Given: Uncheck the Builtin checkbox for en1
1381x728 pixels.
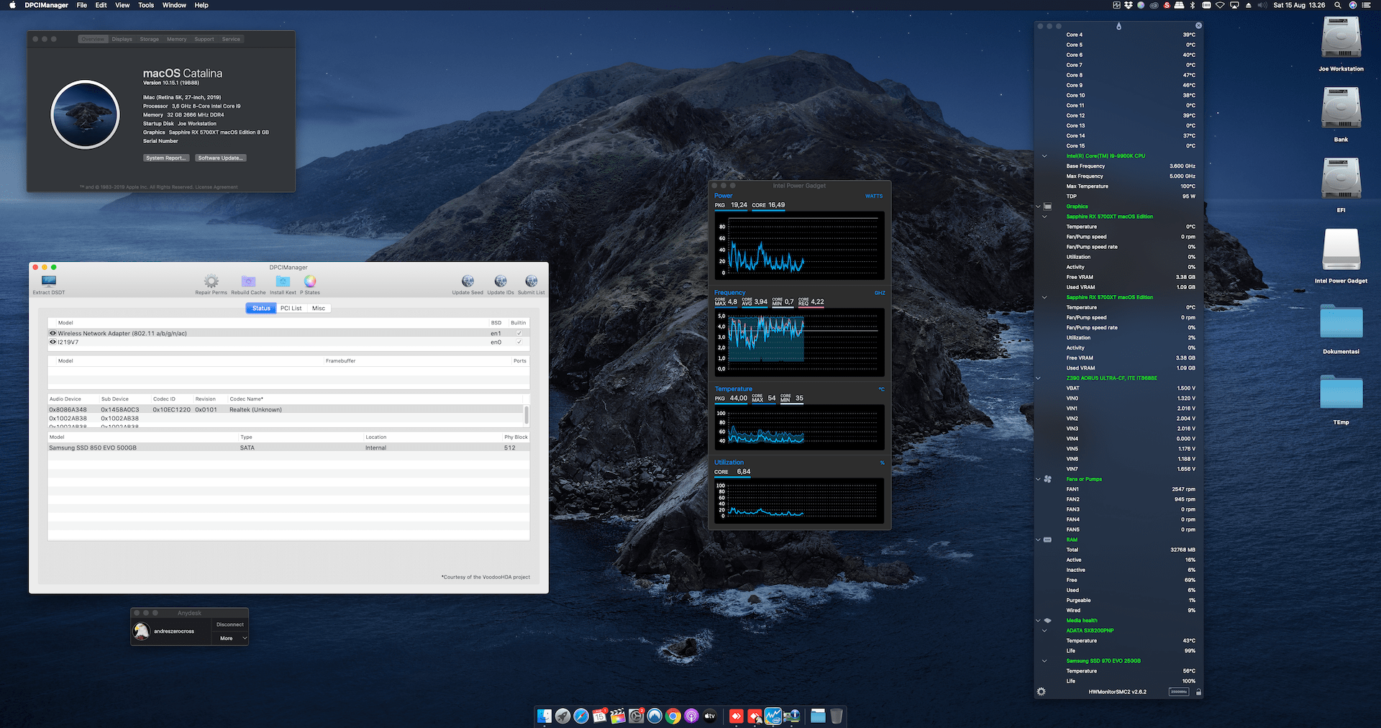Looking at the screenshot, I should click(x=519, y=333).
